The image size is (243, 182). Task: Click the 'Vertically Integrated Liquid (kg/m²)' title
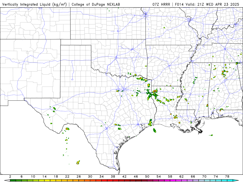pyautogui.click(x=34, y=4)
